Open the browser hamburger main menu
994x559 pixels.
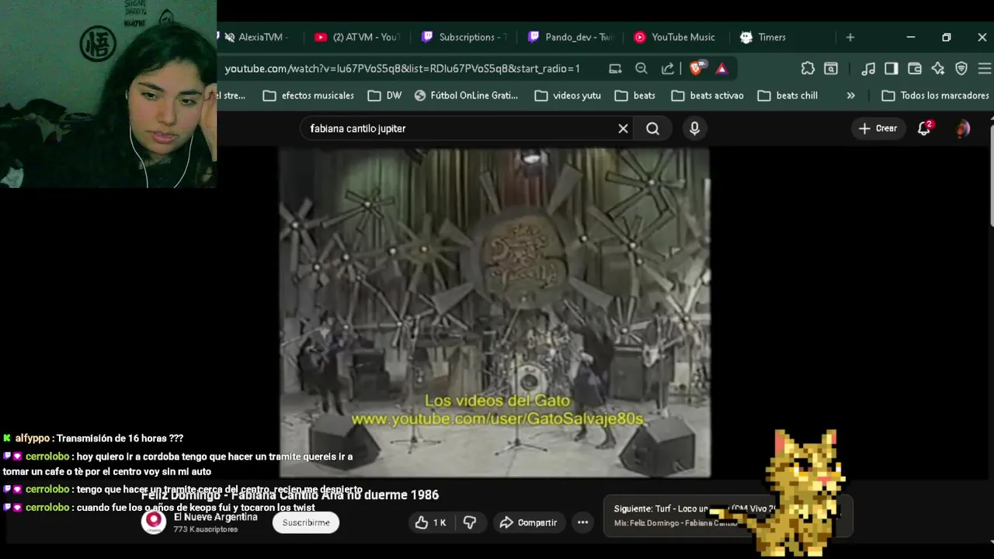point(985,68)
